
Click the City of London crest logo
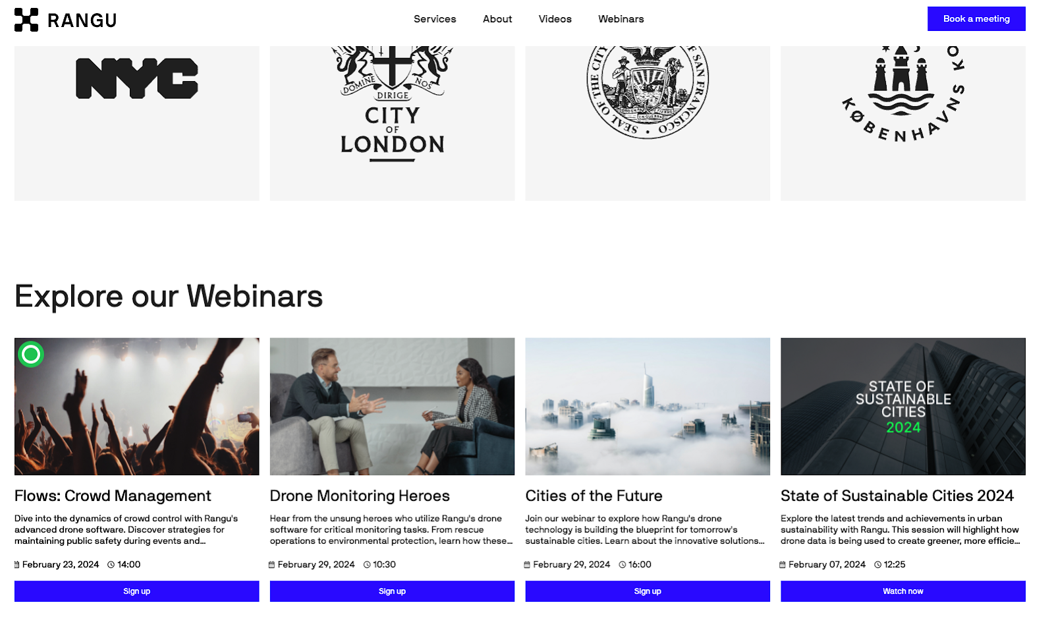(x=393, y=103)
